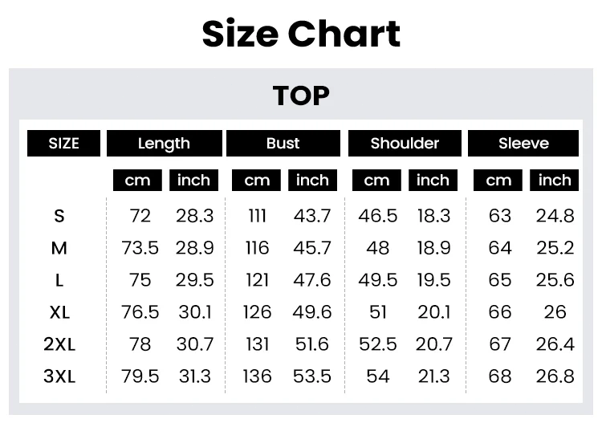Screen dimensions: 602x427
Task: Select the S size row label
Action: point(59,216)
